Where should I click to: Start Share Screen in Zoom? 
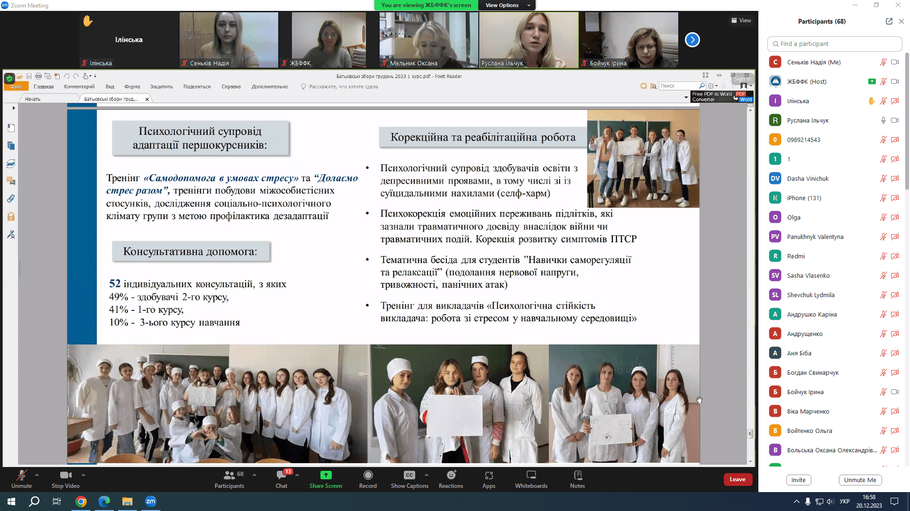[x=326, y=479]
